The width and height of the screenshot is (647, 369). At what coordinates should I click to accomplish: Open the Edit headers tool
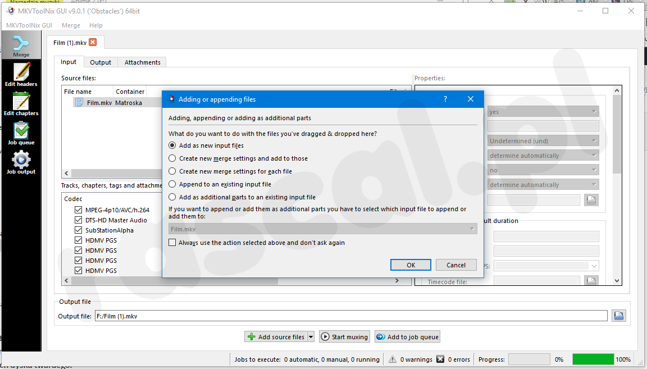21,75
